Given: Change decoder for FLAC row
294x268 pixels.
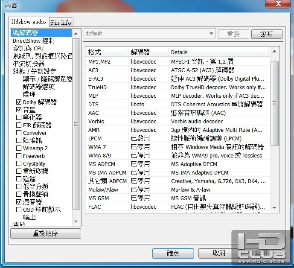Looking at the screenshot, I should (148, 207).
